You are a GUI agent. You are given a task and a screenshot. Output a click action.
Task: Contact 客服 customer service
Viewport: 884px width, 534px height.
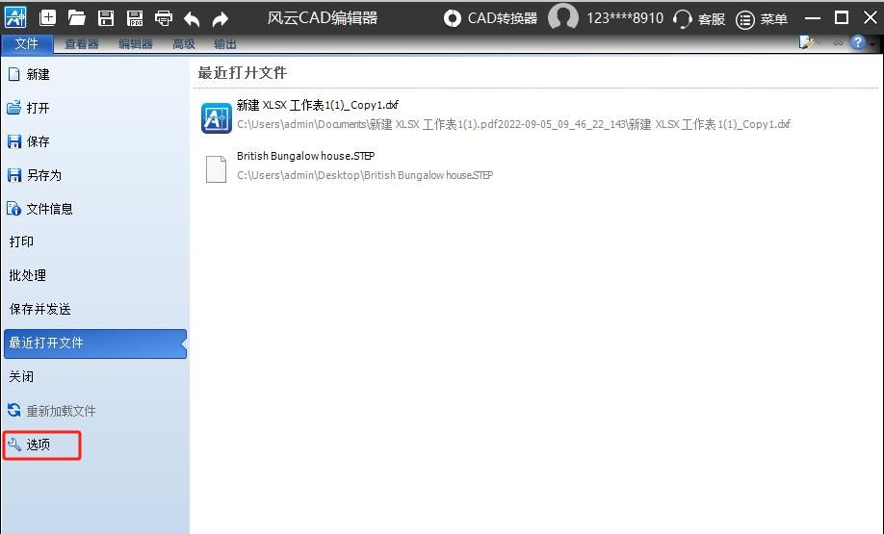click(699, 18)
